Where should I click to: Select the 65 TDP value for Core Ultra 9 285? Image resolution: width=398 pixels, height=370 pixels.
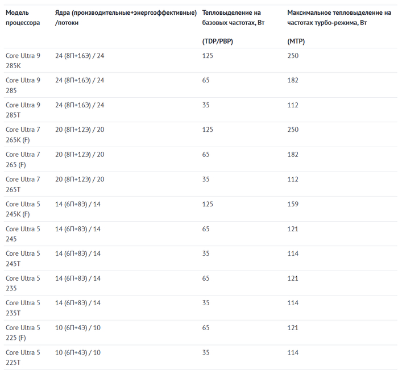(x=206, y=80)
